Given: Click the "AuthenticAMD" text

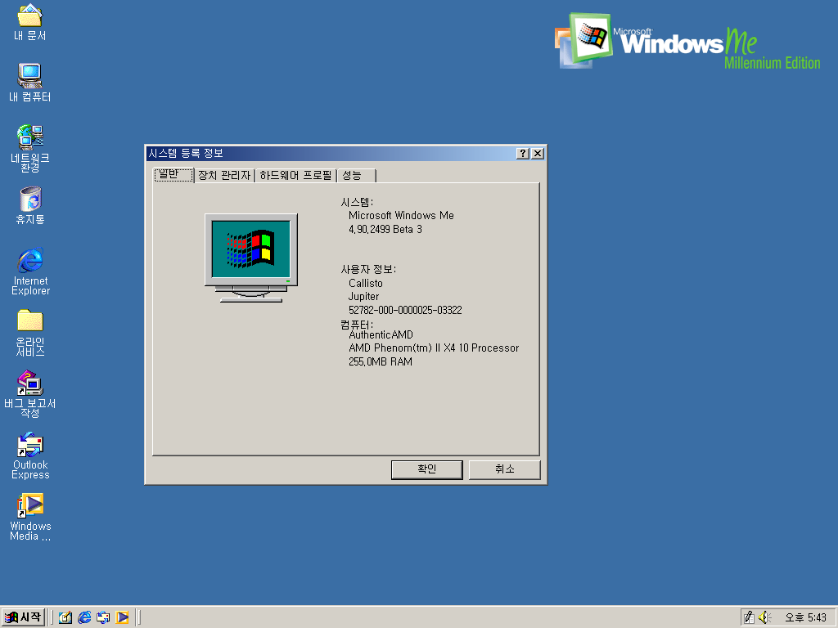Looking at the screenshot, I should point(381,334).
